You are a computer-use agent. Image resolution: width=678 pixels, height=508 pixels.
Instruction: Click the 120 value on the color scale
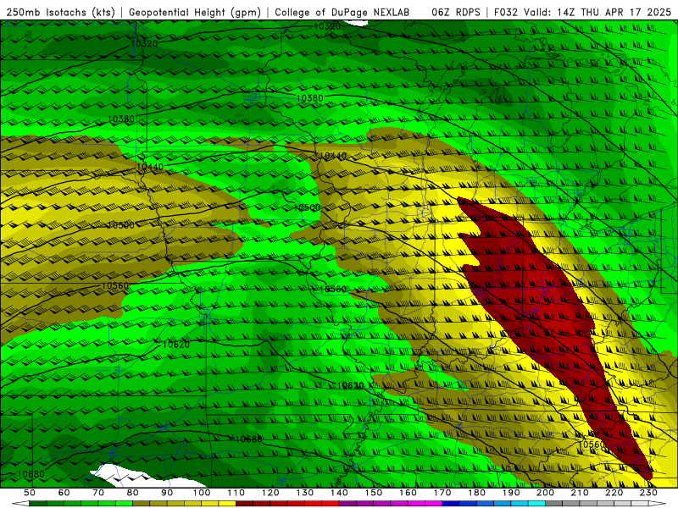pos(270,493)
